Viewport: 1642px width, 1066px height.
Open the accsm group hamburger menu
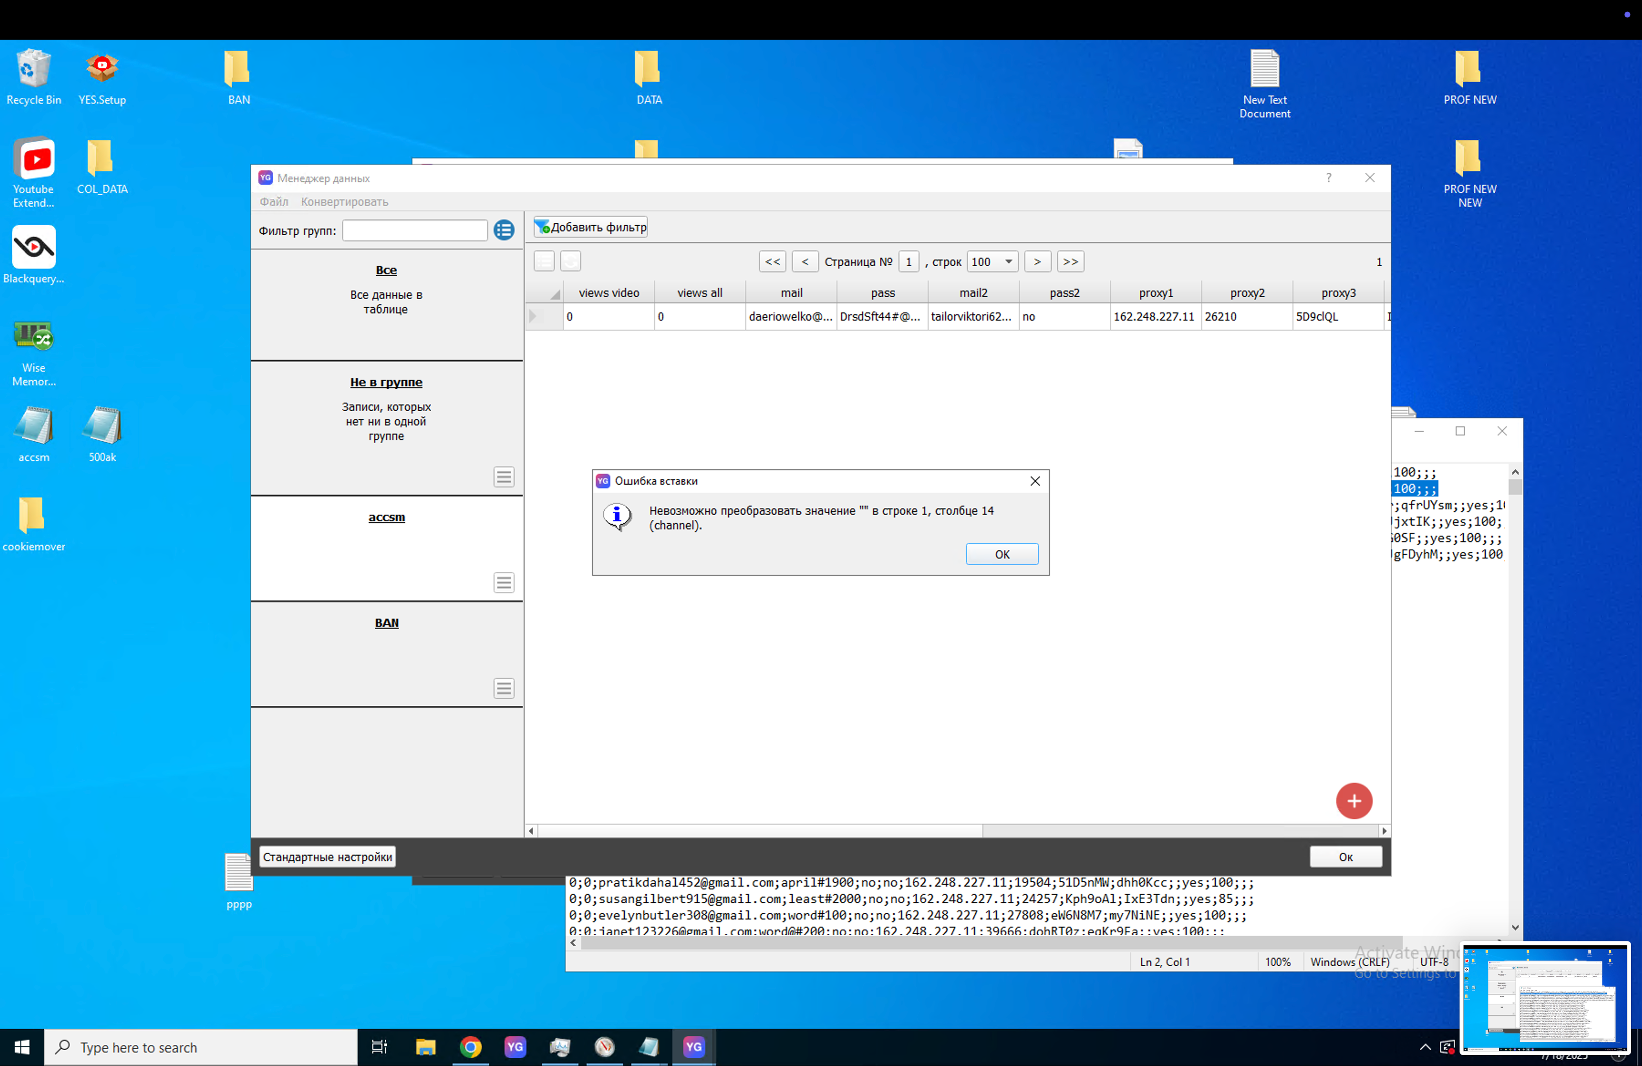tap(504, 583)
